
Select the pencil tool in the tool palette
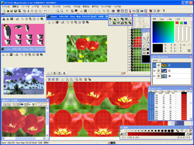click(x=148, y=38)
